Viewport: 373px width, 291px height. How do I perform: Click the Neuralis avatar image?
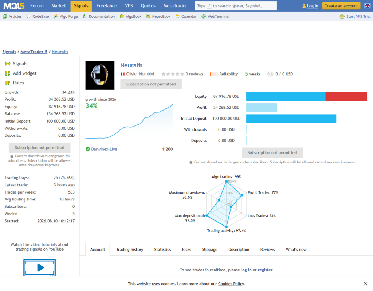click(x=100, y=75)
